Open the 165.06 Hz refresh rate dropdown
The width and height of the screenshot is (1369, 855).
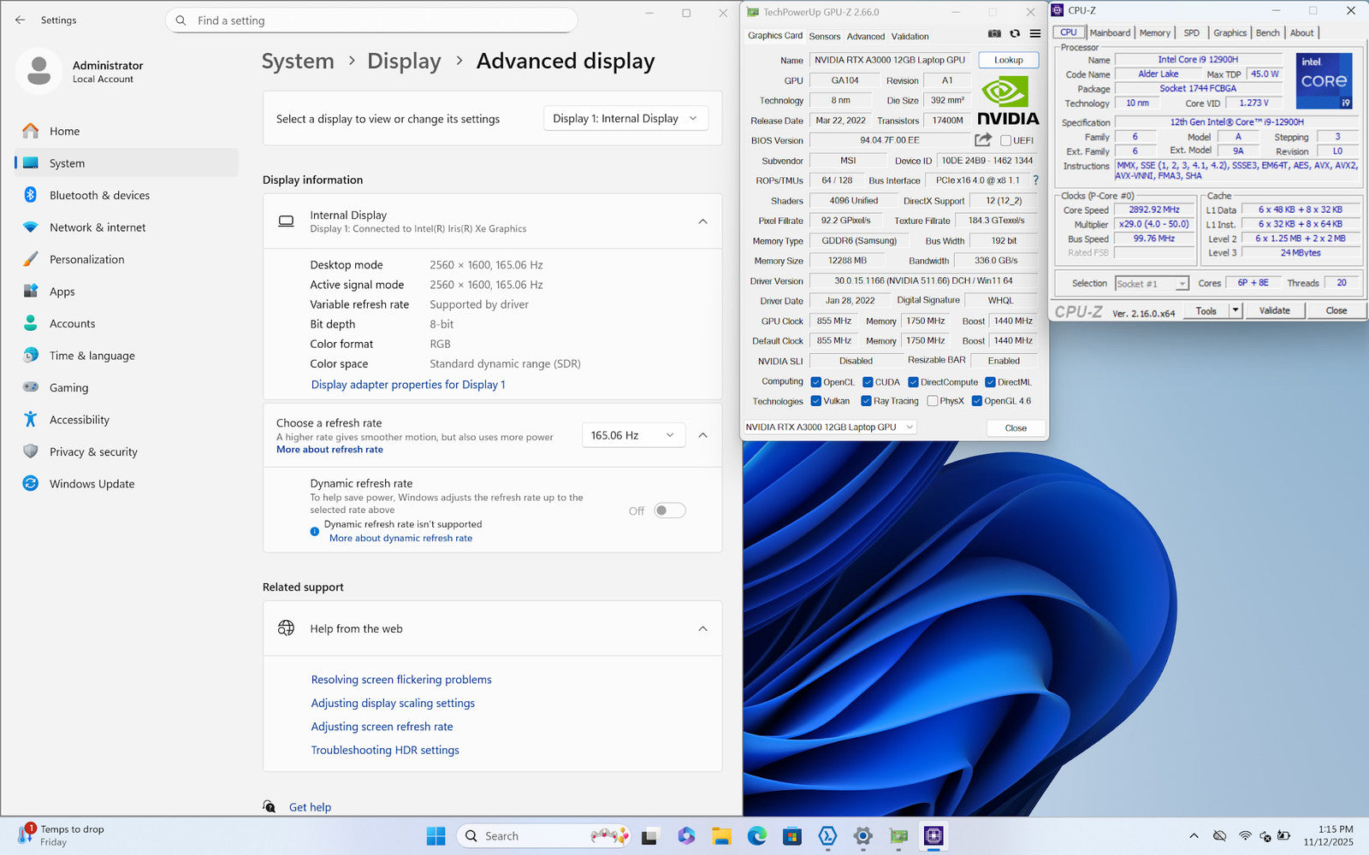[x=633, y=435]
